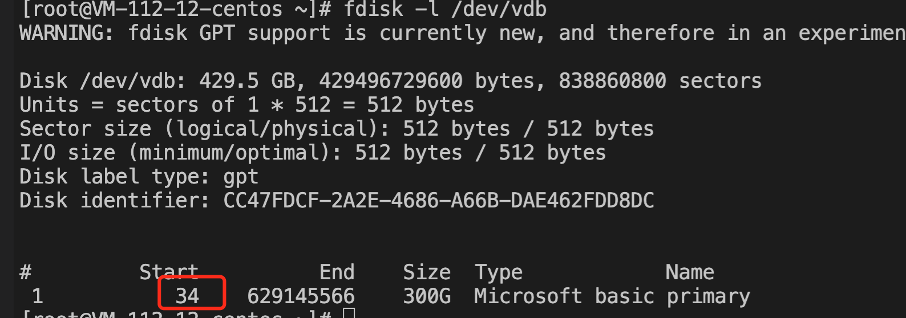The width and height of the screenshot is (906, 318).
Task: Click the primary partition name
Action: (x=708, y=297)
